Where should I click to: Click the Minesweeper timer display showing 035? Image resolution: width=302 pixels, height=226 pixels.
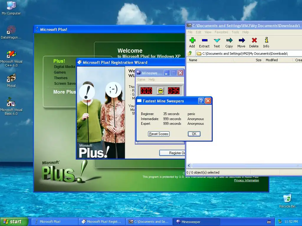[x=174, y=91]
